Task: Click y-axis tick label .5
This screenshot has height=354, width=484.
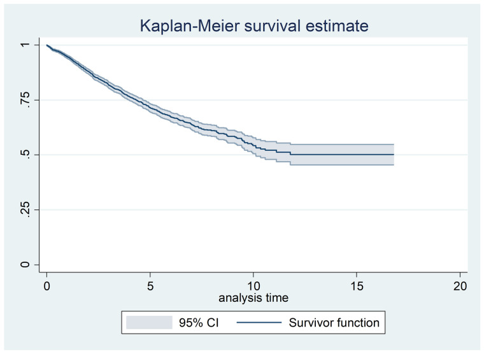Action: pyautogui.click(x=25, y=155)
